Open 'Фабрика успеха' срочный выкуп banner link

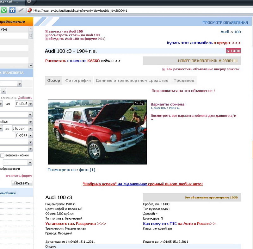143,184
